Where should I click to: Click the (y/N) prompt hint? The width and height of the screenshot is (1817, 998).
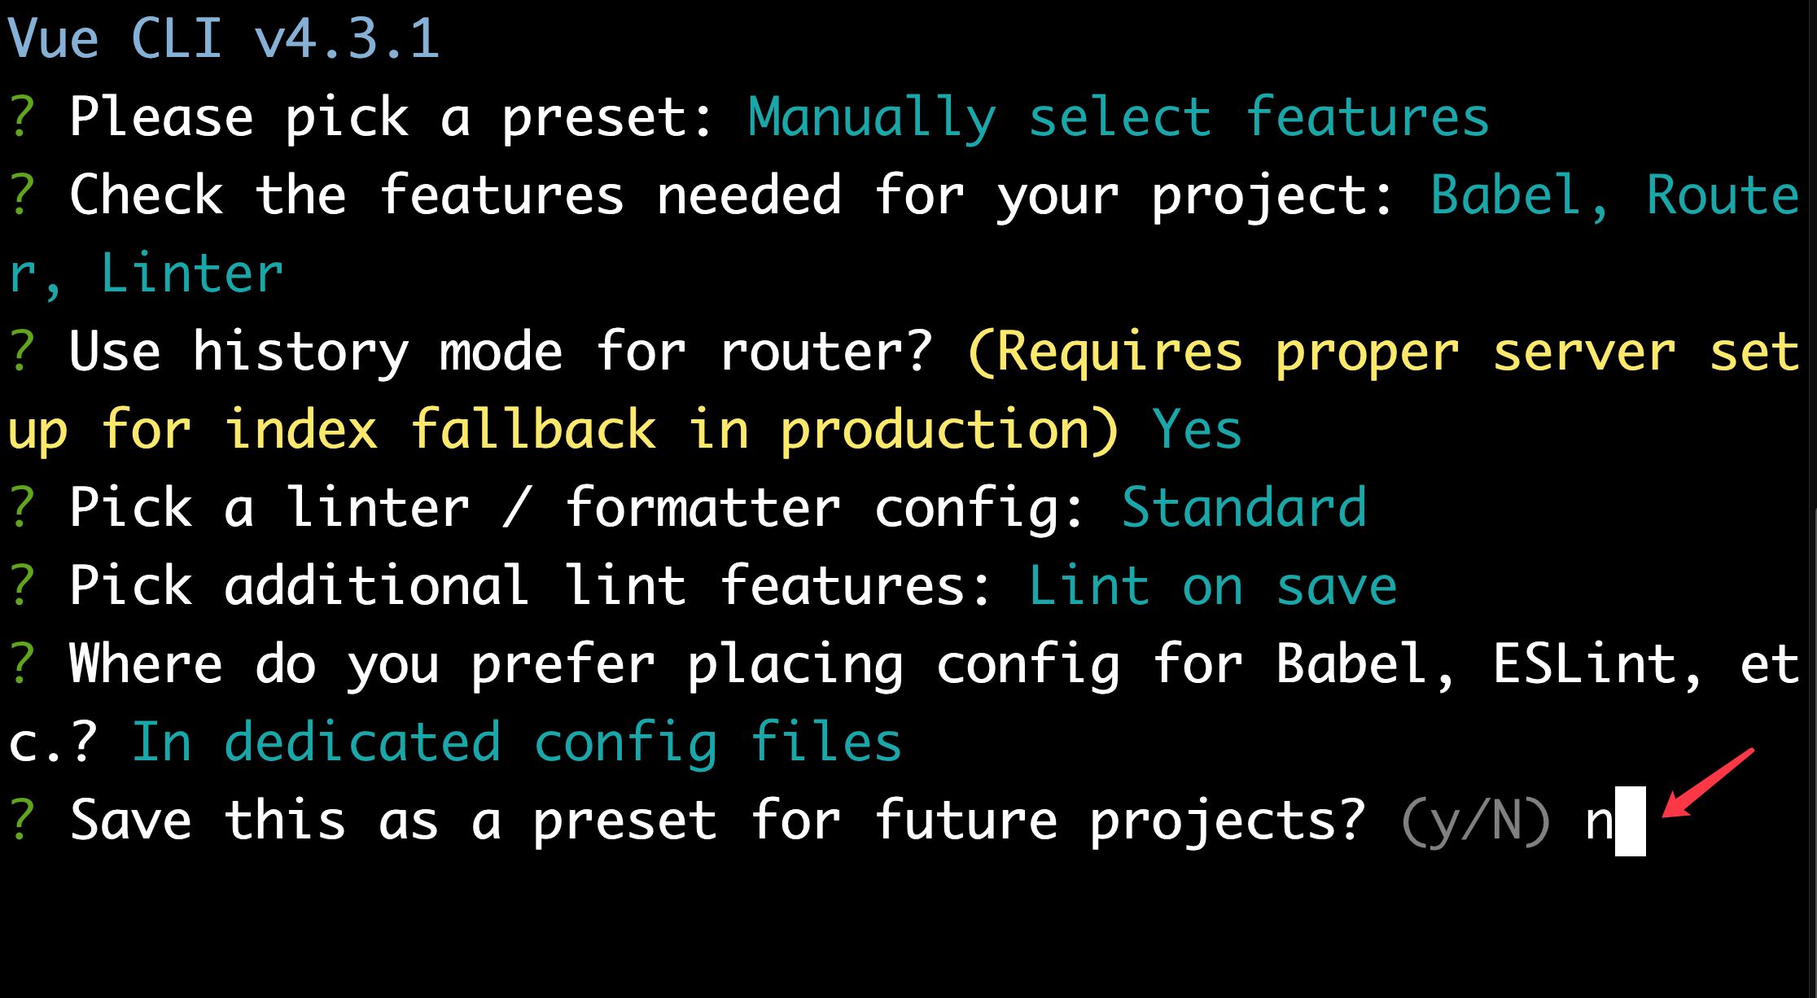click(x=1476, y=821)
